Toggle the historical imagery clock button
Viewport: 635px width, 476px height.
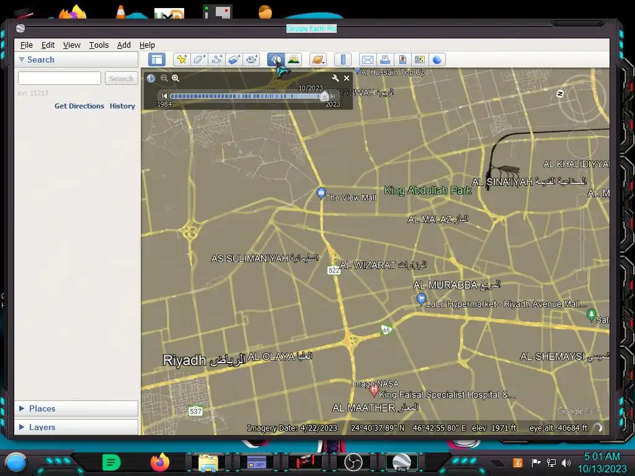(x=276, y=60)
